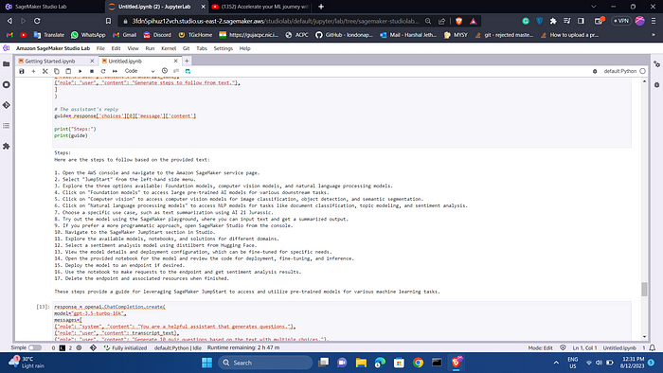Click the Fully initialized status item

click(x=125, y=348)
